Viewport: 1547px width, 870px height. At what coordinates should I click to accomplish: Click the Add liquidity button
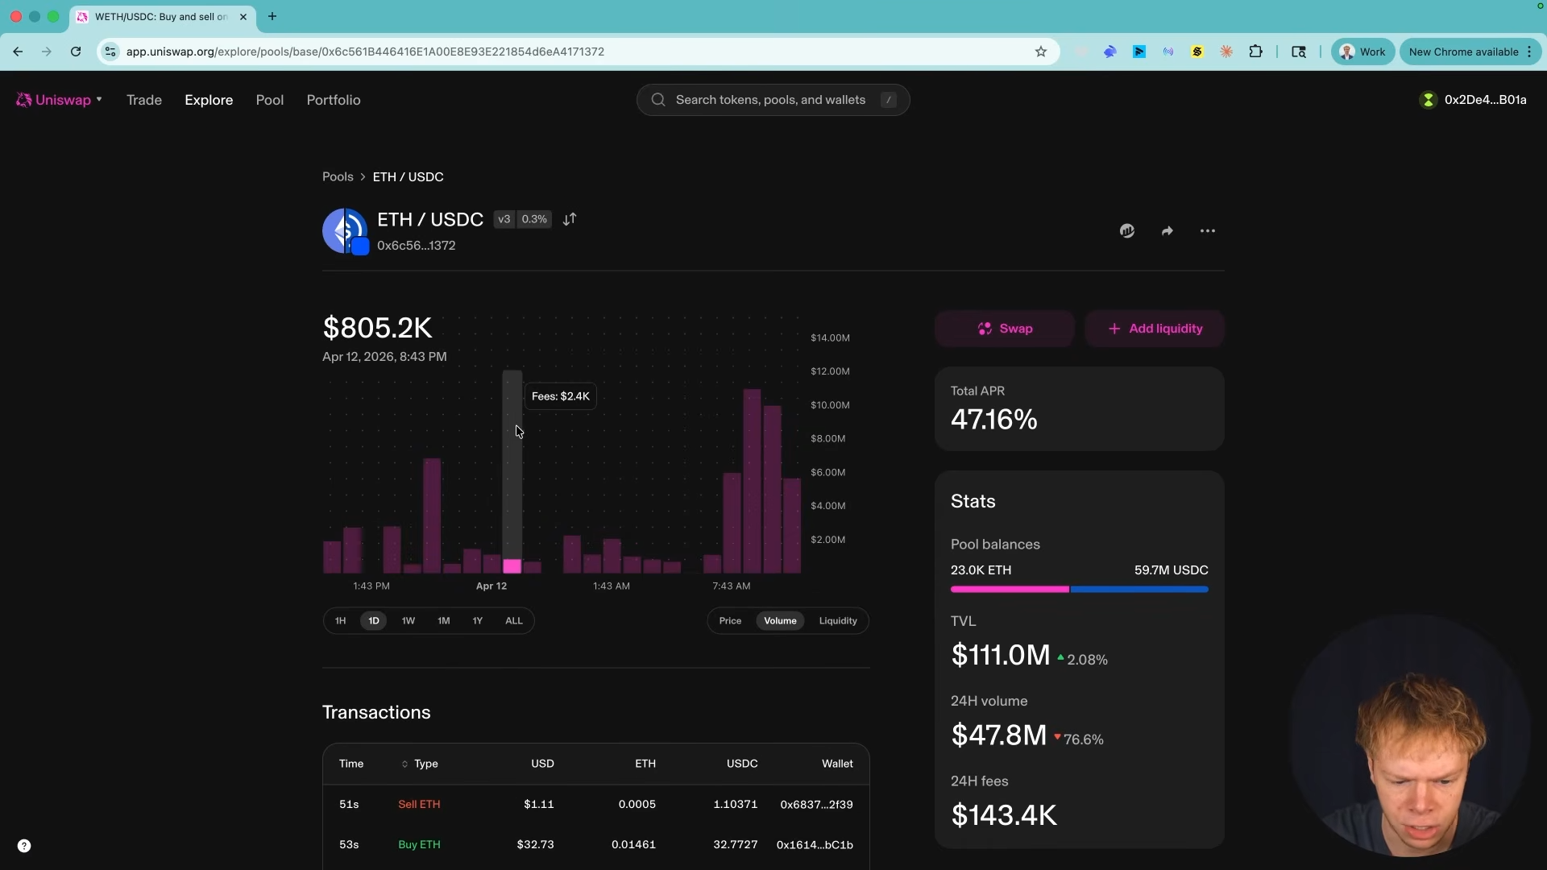[1155, 329]
